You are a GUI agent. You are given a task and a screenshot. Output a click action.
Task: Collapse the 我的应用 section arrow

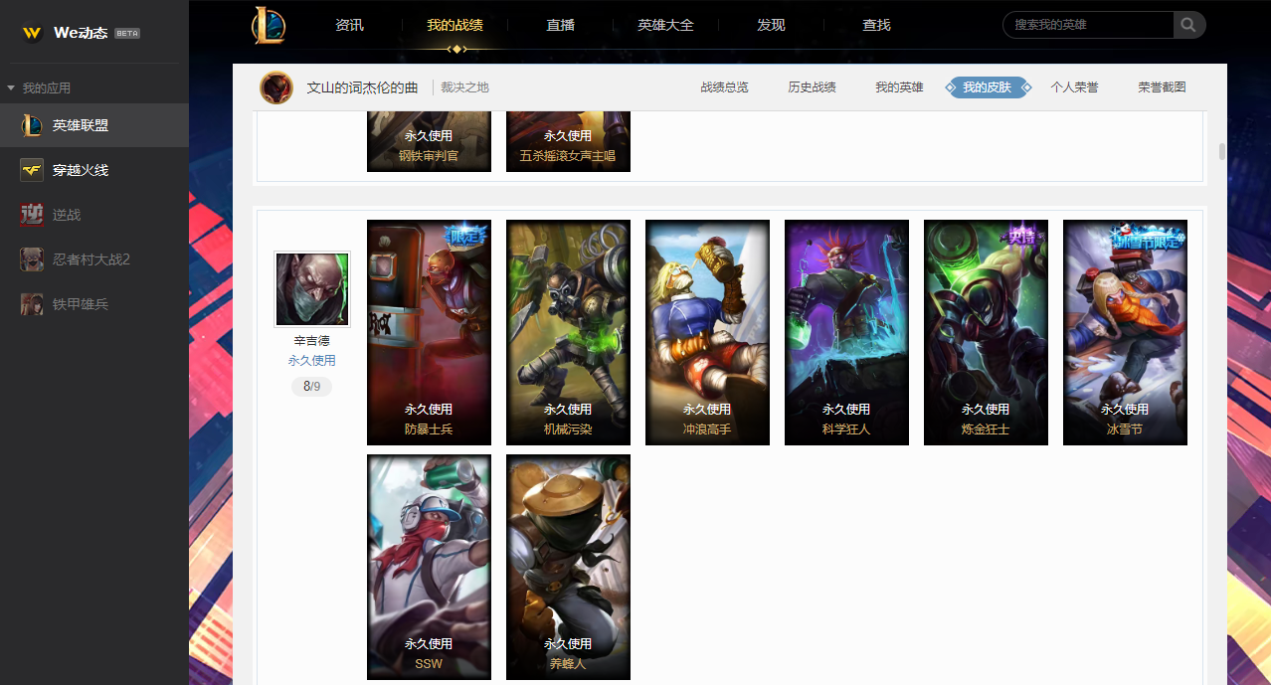(x=11, y=88)
